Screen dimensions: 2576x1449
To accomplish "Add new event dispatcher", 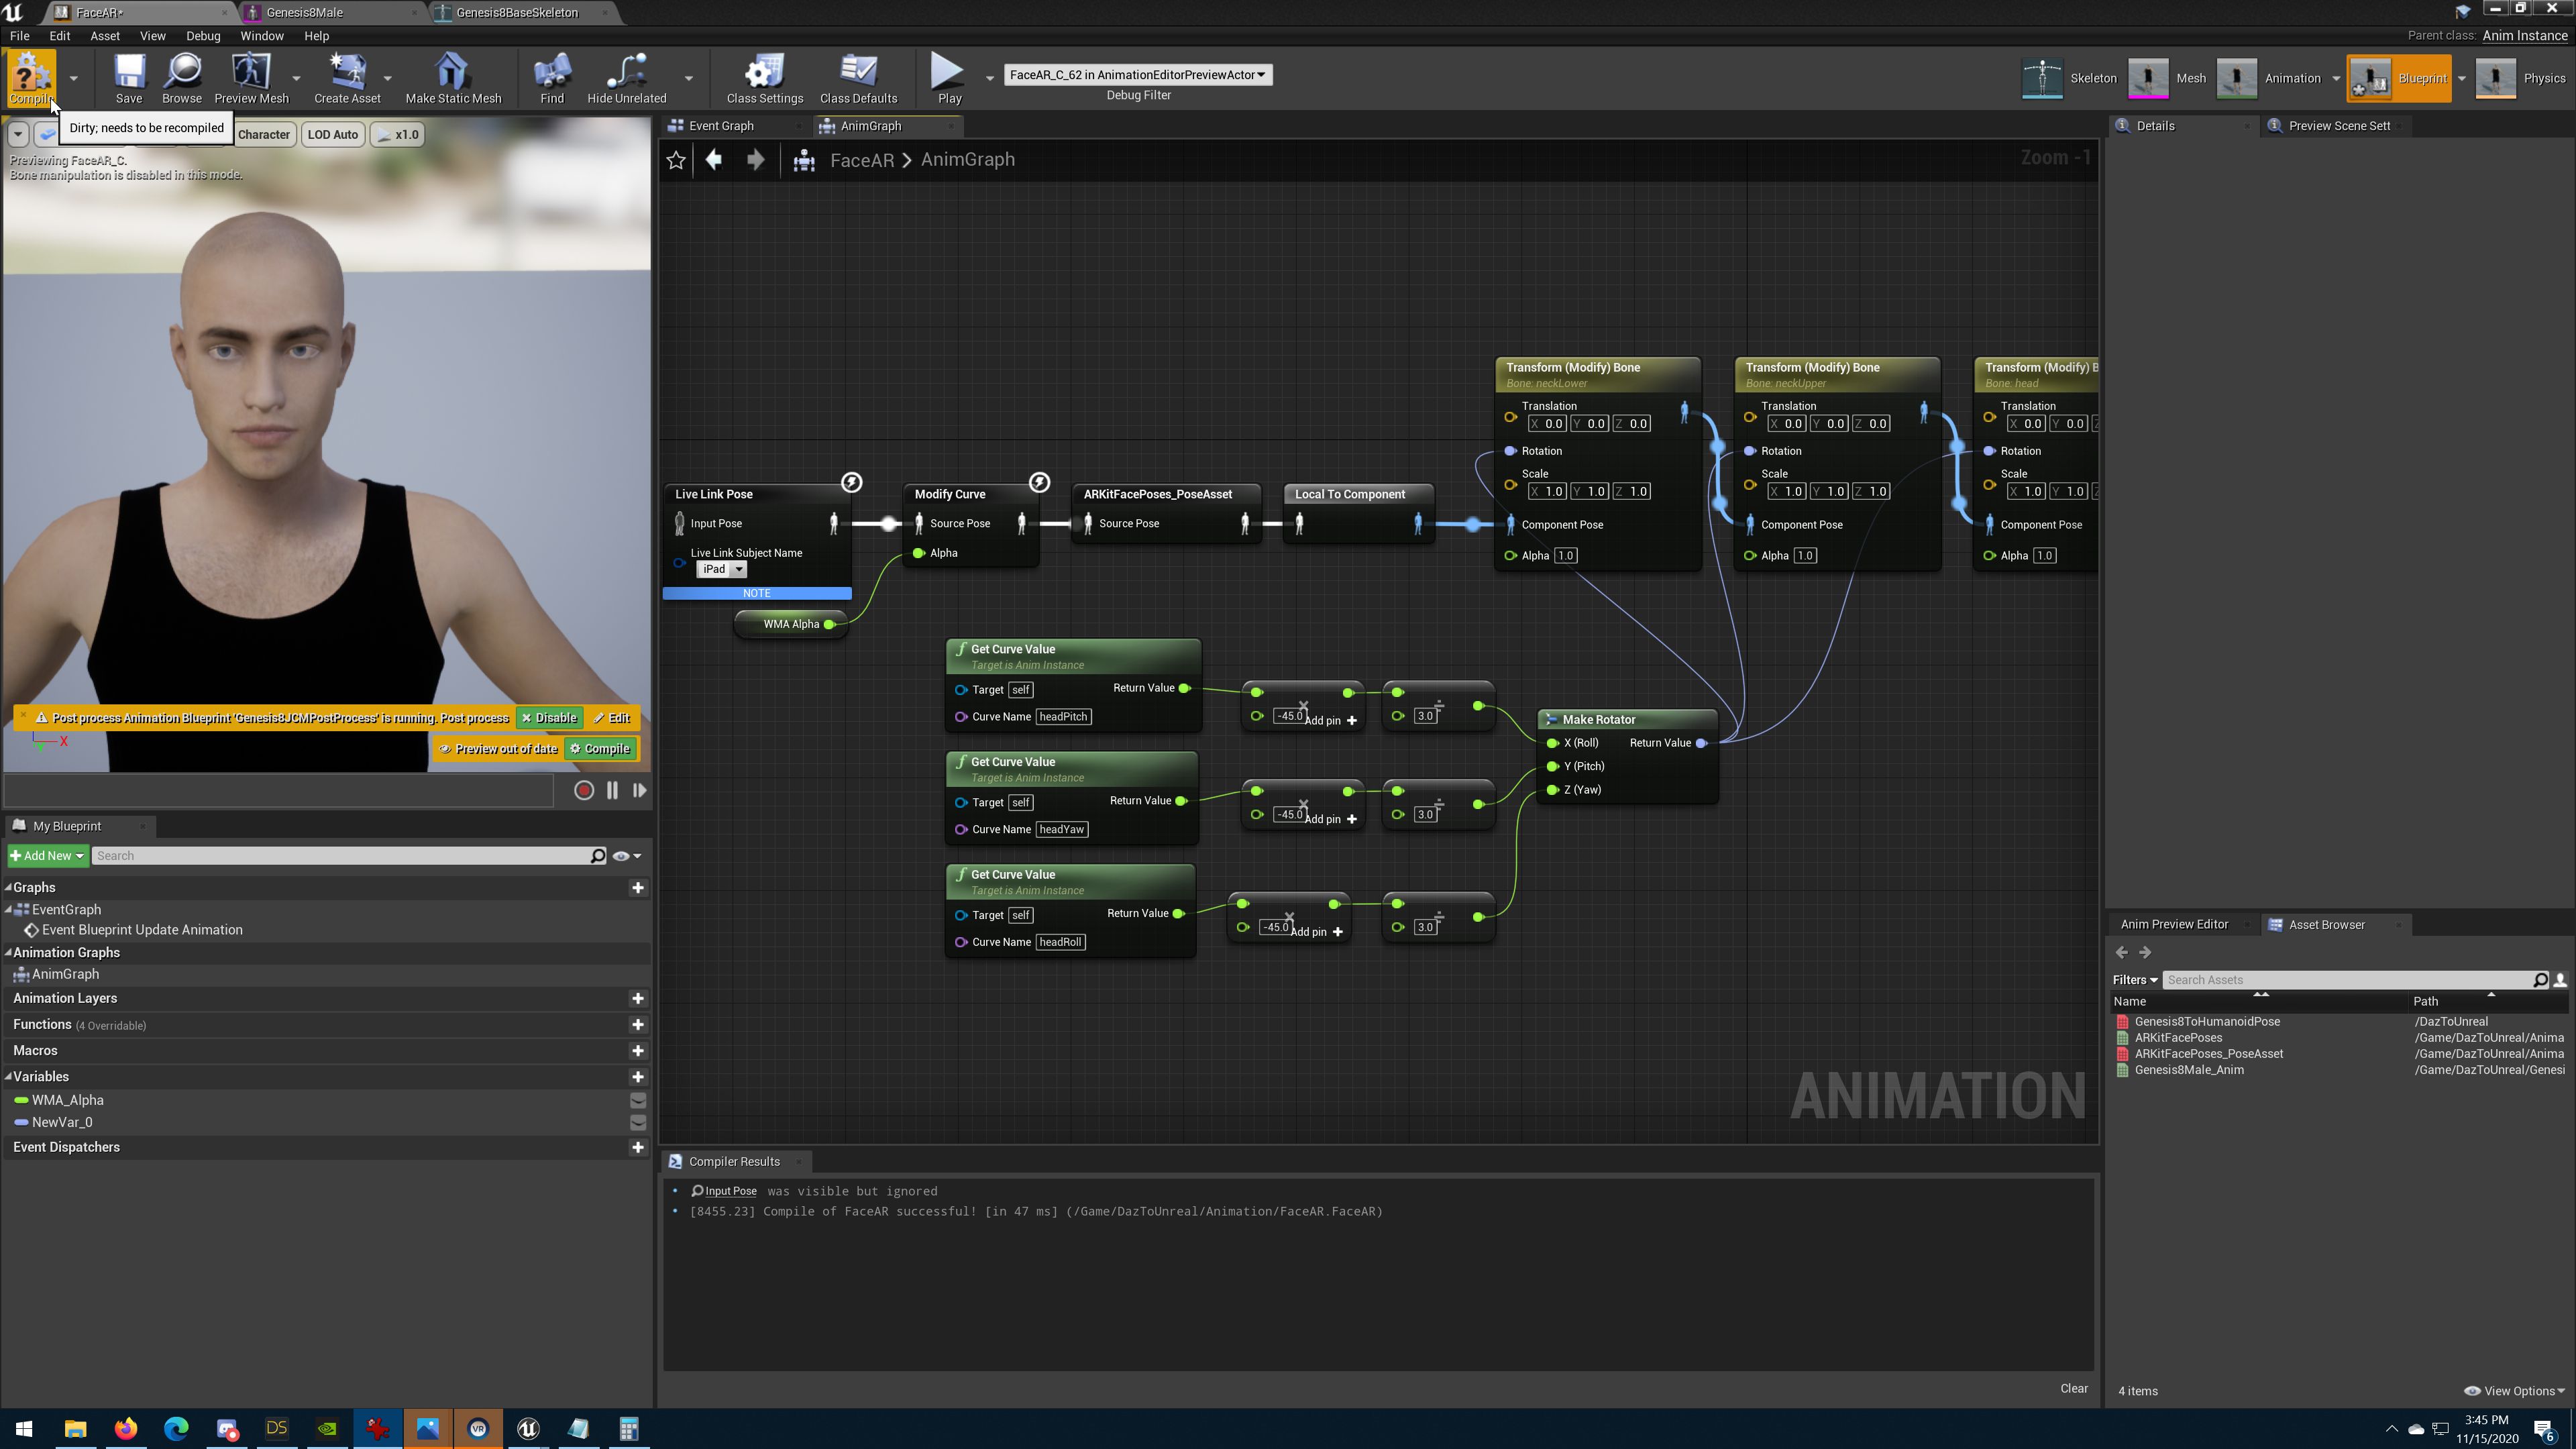I will pyautogui.click(x=637, y=1147).
